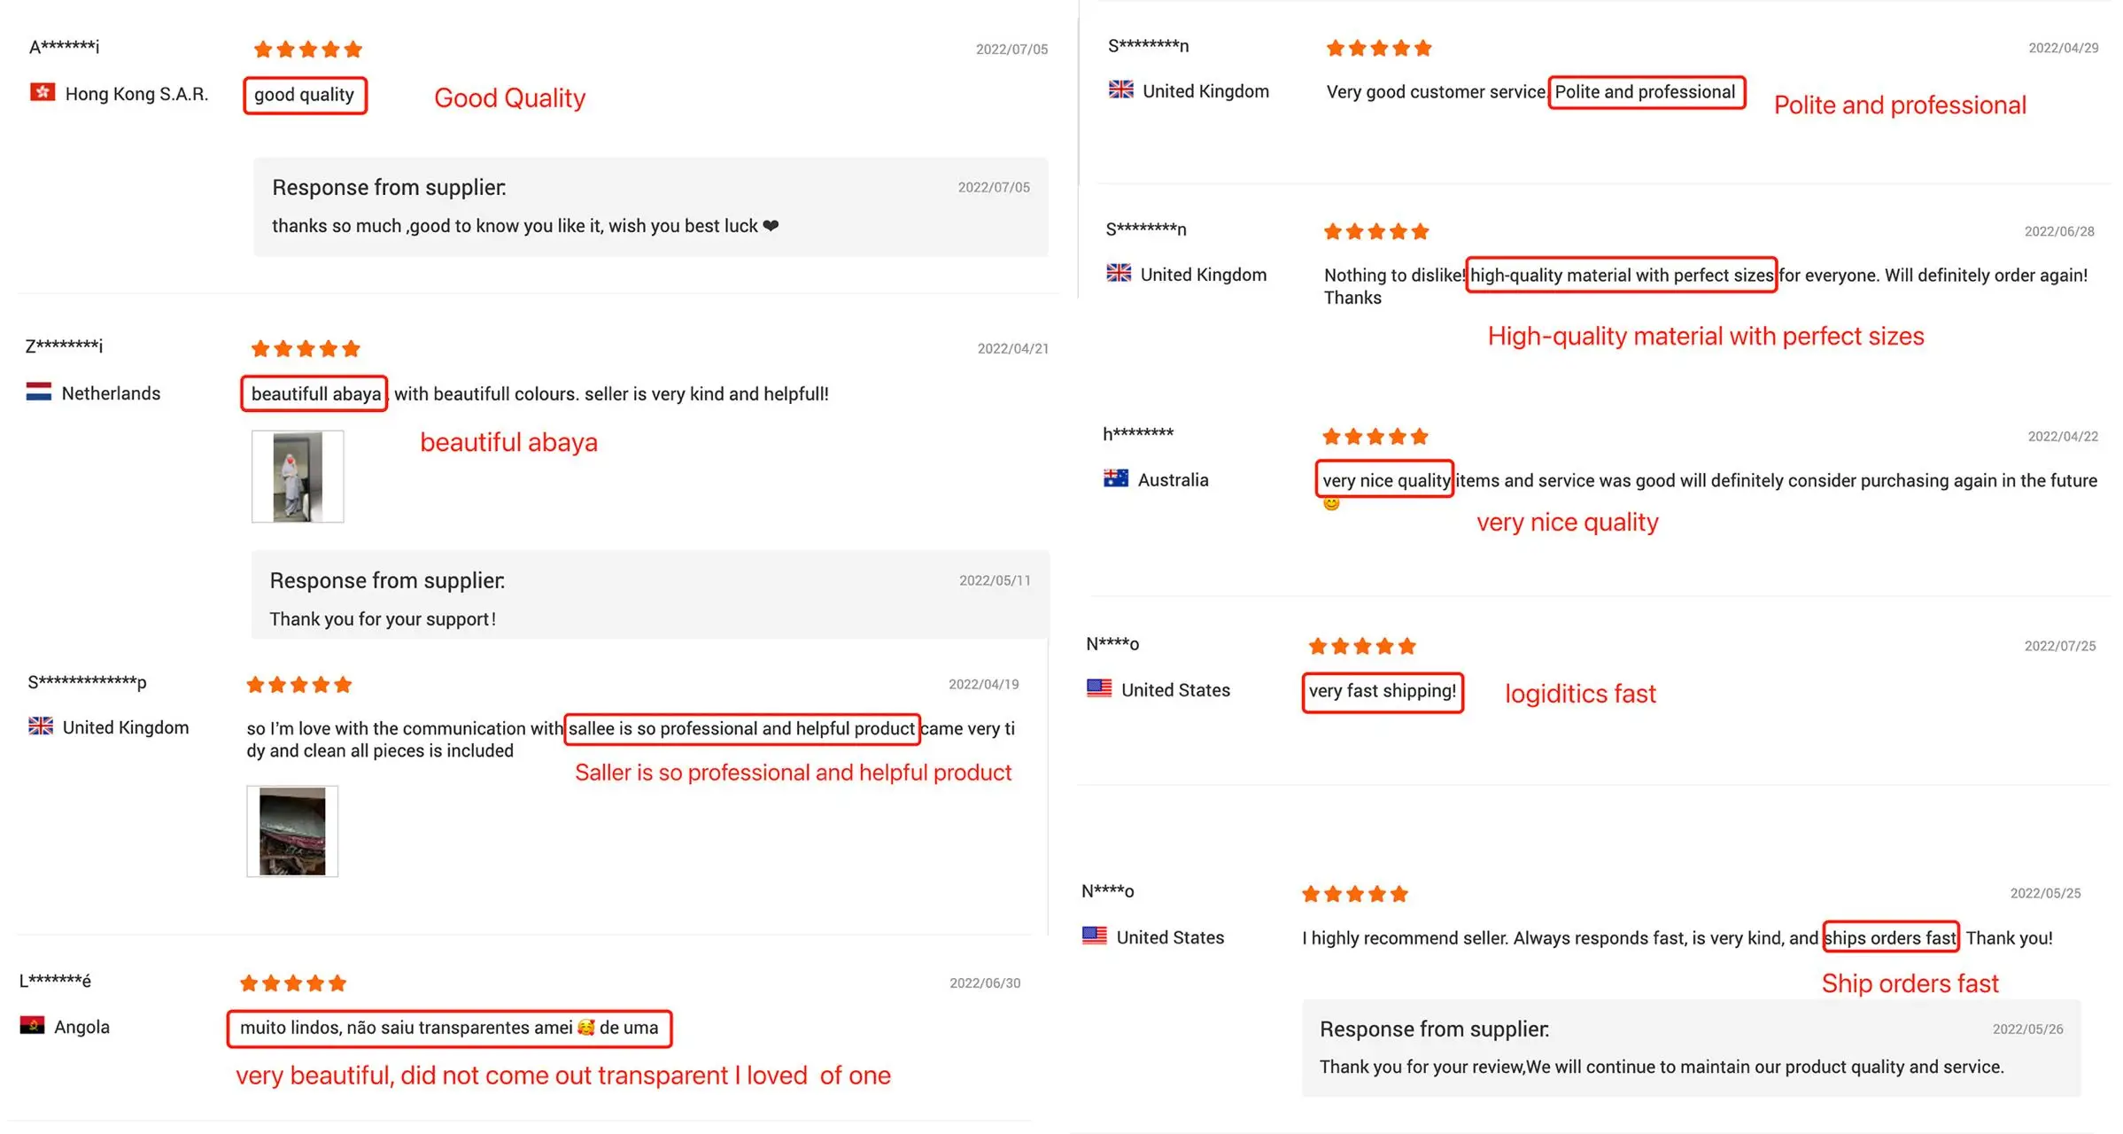2123x1134 pixels.
Task: Click the highlighted 'good quality' review text
Action: pyautogui.click(x=305, y=95)
